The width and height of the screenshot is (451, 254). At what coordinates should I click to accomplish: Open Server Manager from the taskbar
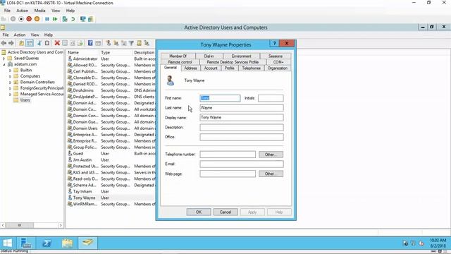tap(26, 243)
